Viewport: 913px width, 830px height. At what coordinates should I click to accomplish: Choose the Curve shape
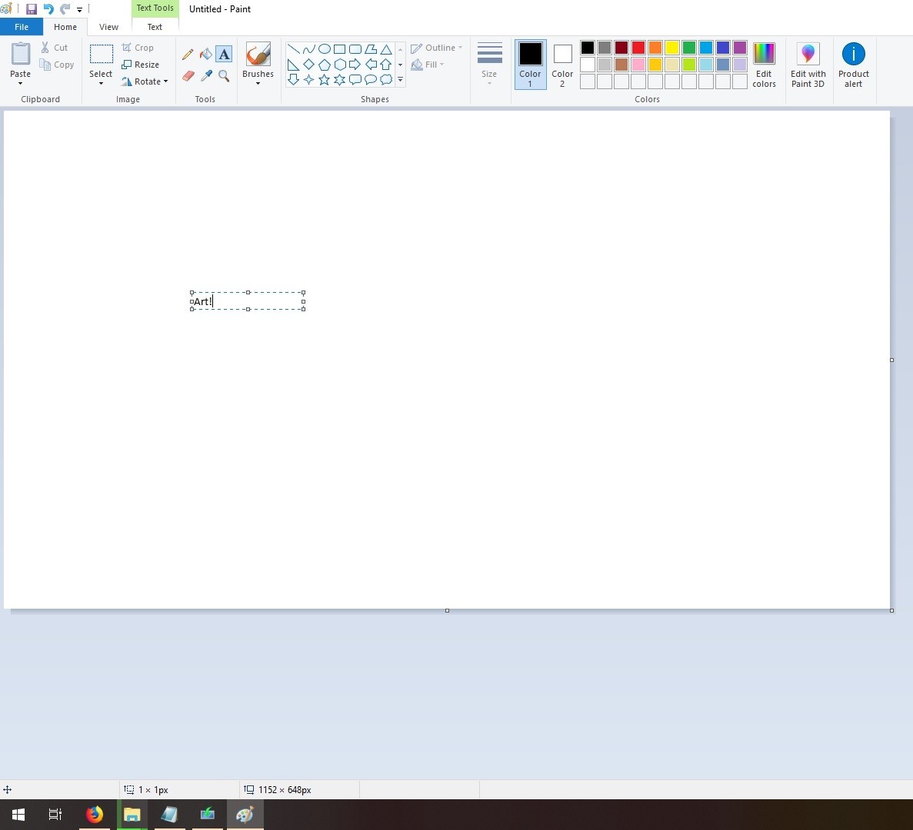point(308,49)
